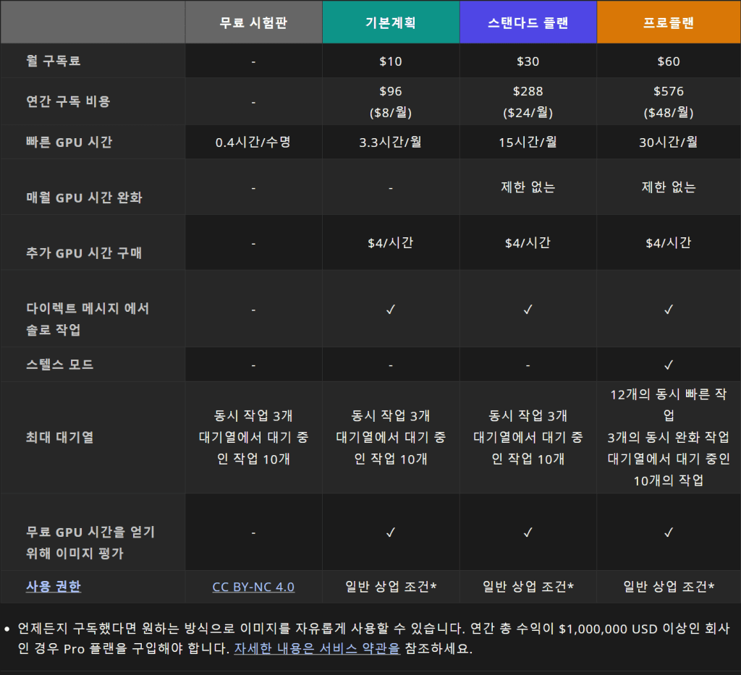Image resolution: width=741 pixels, height=675 pixels.
Task: Click 일반 상업 조건* under 프로플랜
Action: click(x=669, y=587)
